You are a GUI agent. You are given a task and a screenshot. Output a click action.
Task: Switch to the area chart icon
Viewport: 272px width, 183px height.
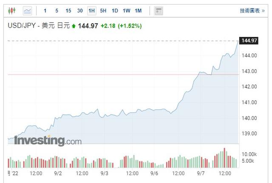(x=27, y=11)
